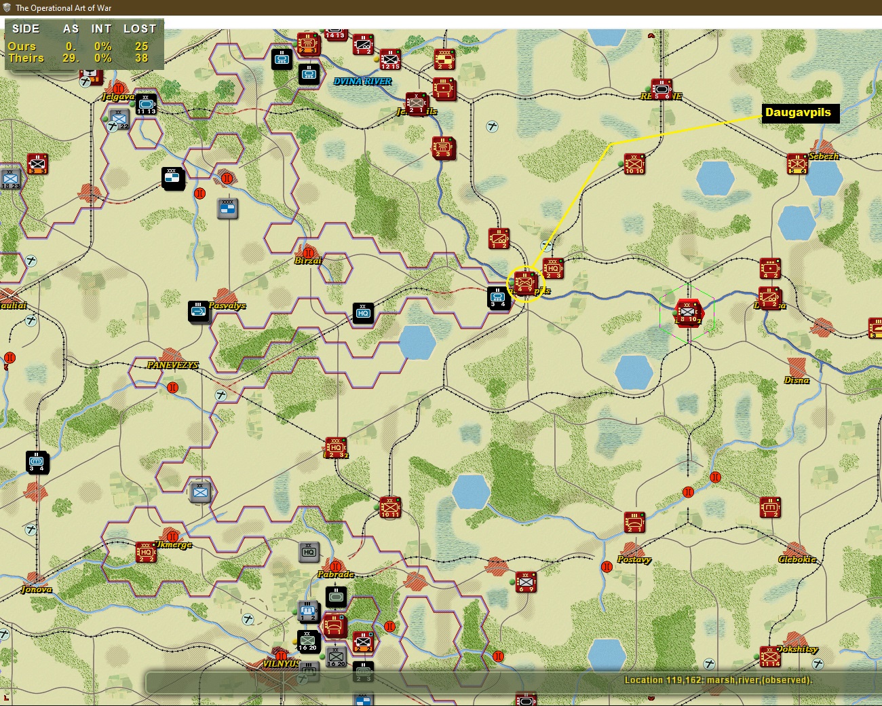This screenshot has width=882, height=706.
Task: Select the red 3-3 infantry division
Action: [x=37, y=164]
